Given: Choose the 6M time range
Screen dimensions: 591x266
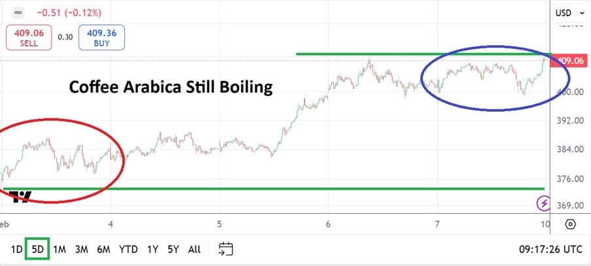Looking at the screenshot, I should [103, 249].
